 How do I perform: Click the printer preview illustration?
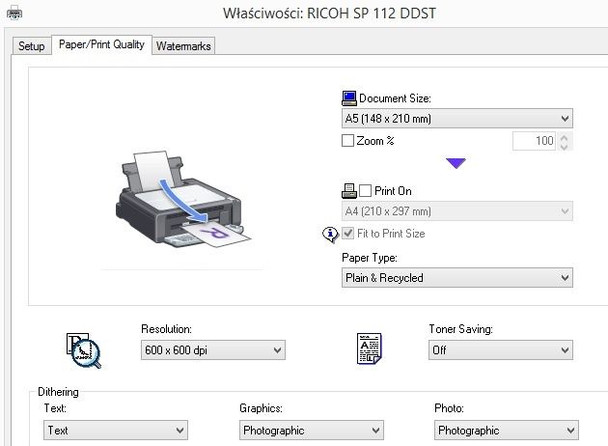pyautogui.click(x=183, y=199)
